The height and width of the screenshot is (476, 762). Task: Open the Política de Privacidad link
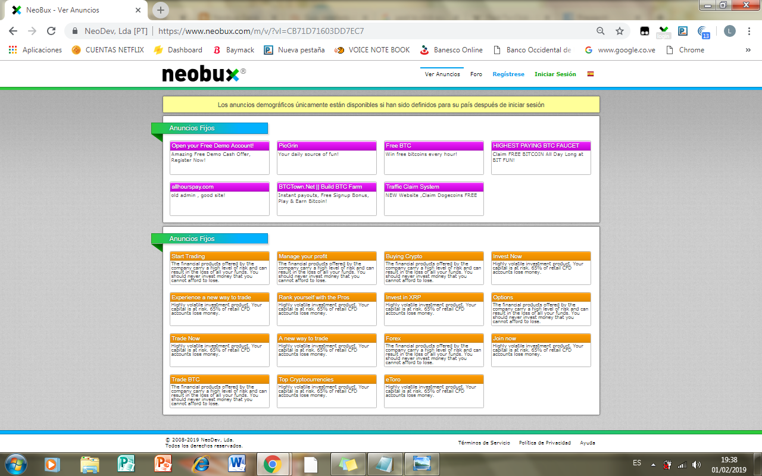545,443
